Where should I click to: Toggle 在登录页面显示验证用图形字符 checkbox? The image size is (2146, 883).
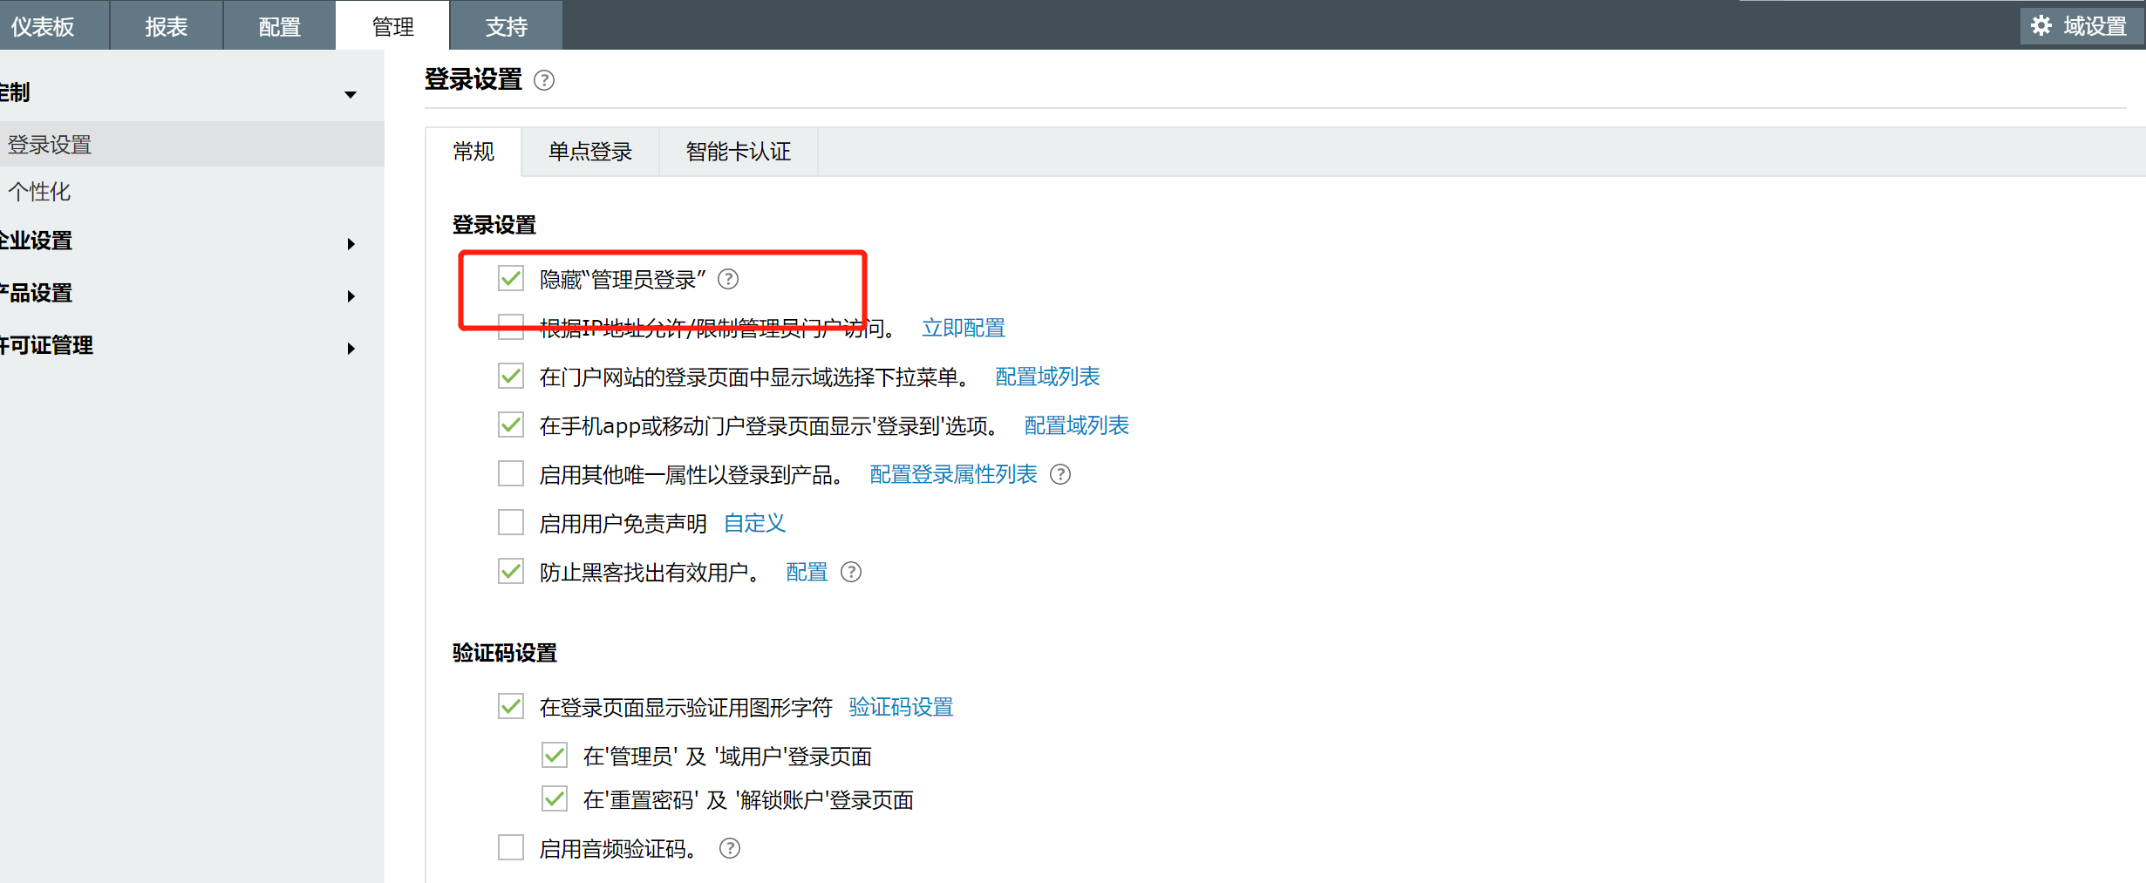[511, 706]
